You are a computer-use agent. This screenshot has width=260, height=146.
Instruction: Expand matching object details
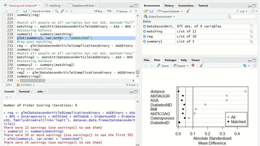145,31
